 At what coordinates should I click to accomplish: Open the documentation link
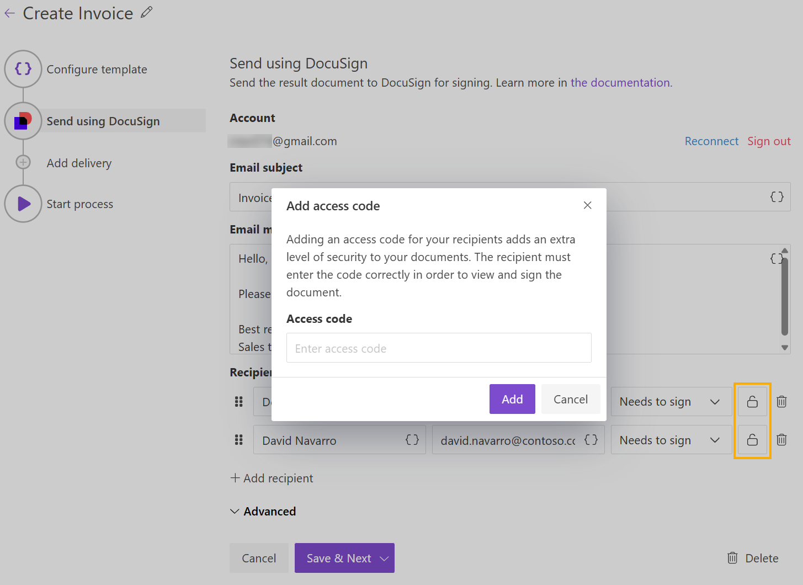621,83
